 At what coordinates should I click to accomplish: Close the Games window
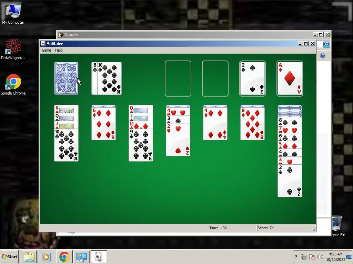tap(327, 35)
